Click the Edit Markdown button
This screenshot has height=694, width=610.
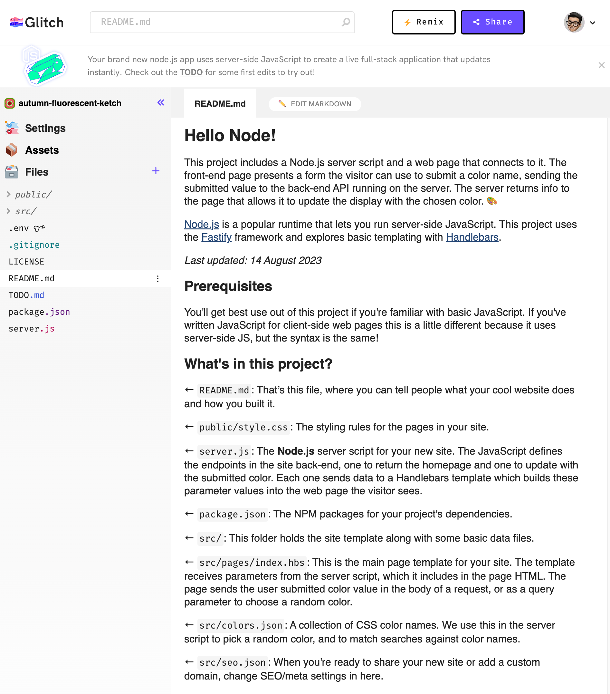(x=315, y=104)
